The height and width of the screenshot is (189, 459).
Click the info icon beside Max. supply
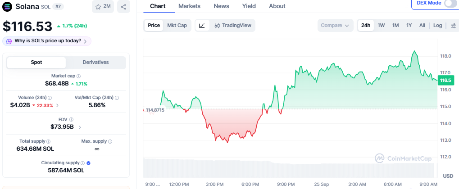(110, 141)
